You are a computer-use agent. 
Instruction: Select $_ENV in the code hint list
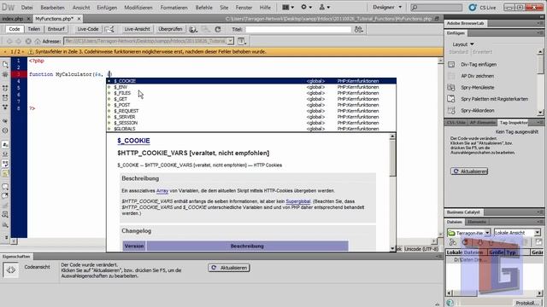click(x=251, y=87)
